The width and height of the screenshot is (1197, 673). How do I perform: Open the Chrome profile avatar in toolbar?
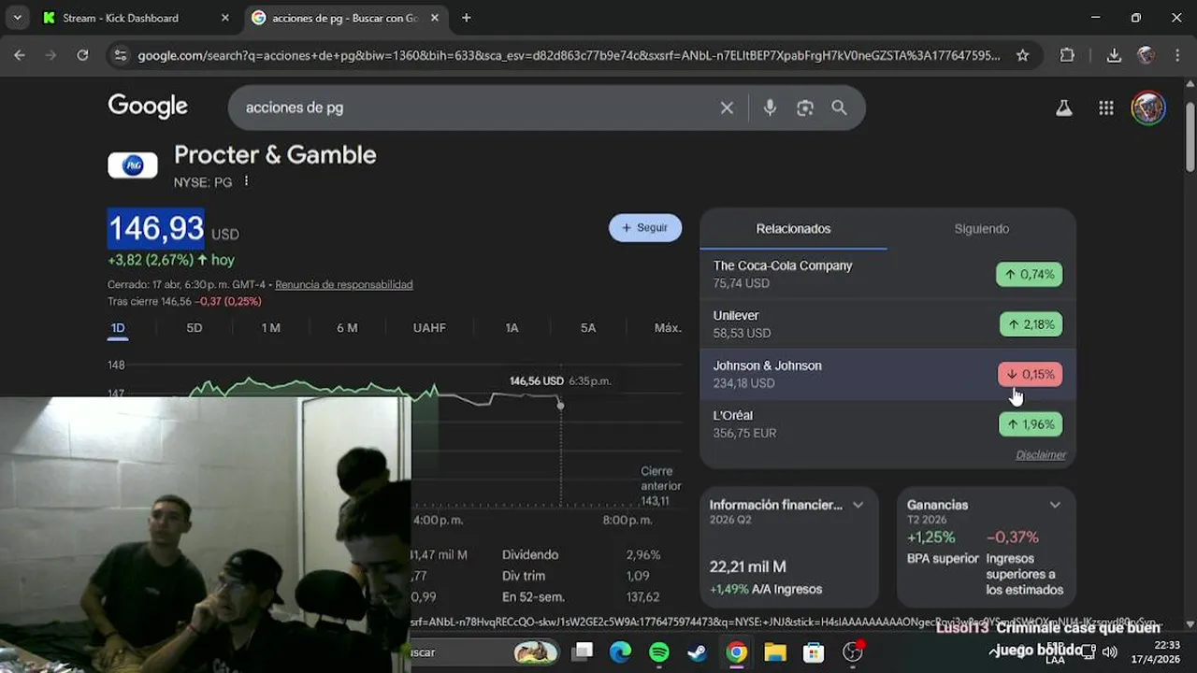(x=1146, y=55)
